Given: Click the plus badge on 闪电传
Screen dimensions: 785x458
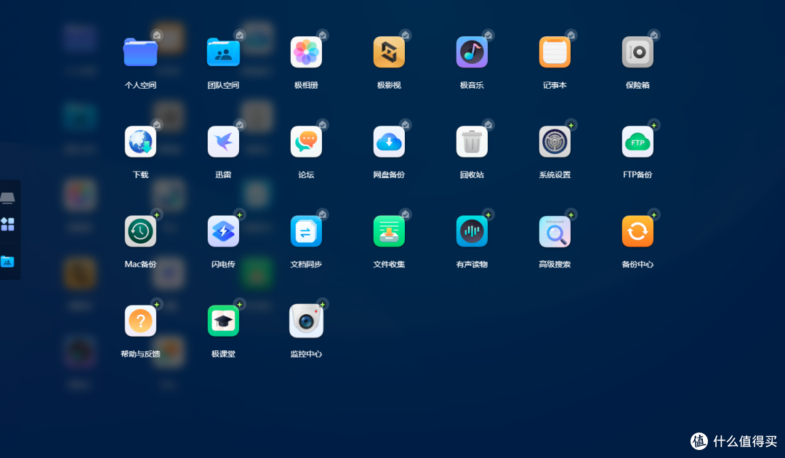Looking at the screenshot, I should (240, 214).
